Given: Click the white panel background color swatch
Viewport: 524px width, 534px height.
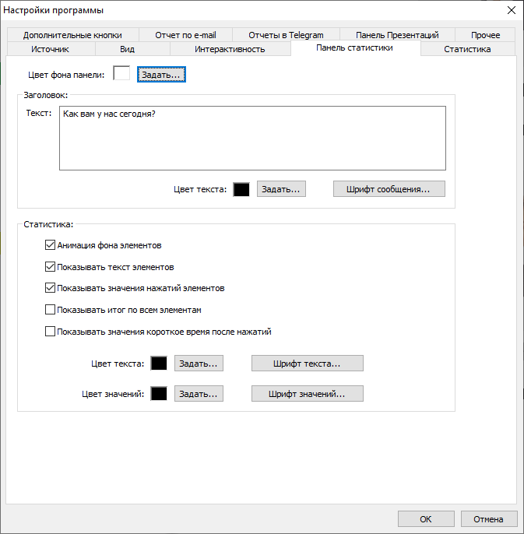Looking at the screenshot, I should pyautogui.click(x=121, y=74).
